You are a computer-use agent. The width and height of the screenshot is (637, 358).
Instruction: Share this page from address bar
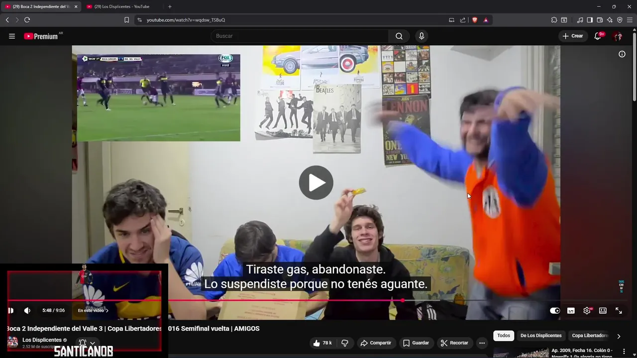[x=463, y=20]
